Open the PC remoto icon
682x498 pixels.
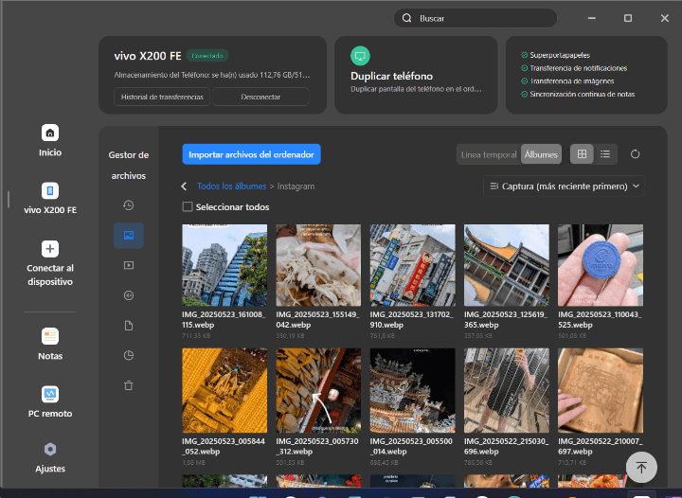(x=50, y=394)
